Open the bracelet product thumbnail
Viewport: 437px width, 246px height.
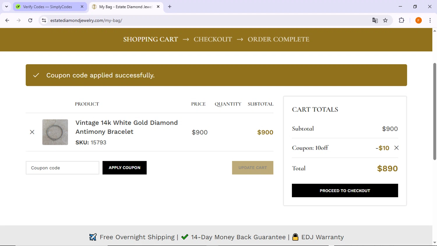(x=55, y=132)
